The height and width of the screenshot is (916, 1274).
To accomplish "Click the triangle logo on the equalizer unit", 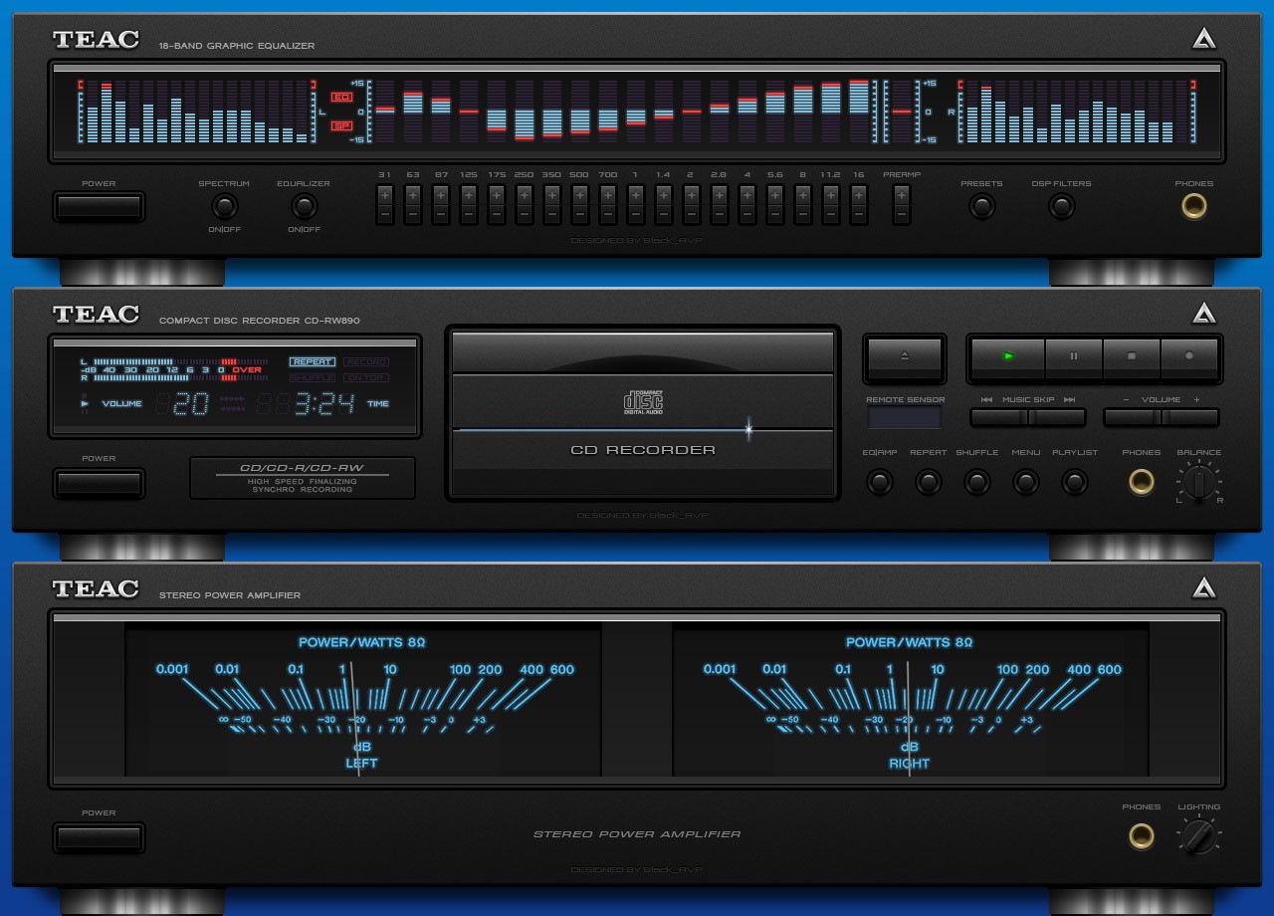I will pos(1205,39).
